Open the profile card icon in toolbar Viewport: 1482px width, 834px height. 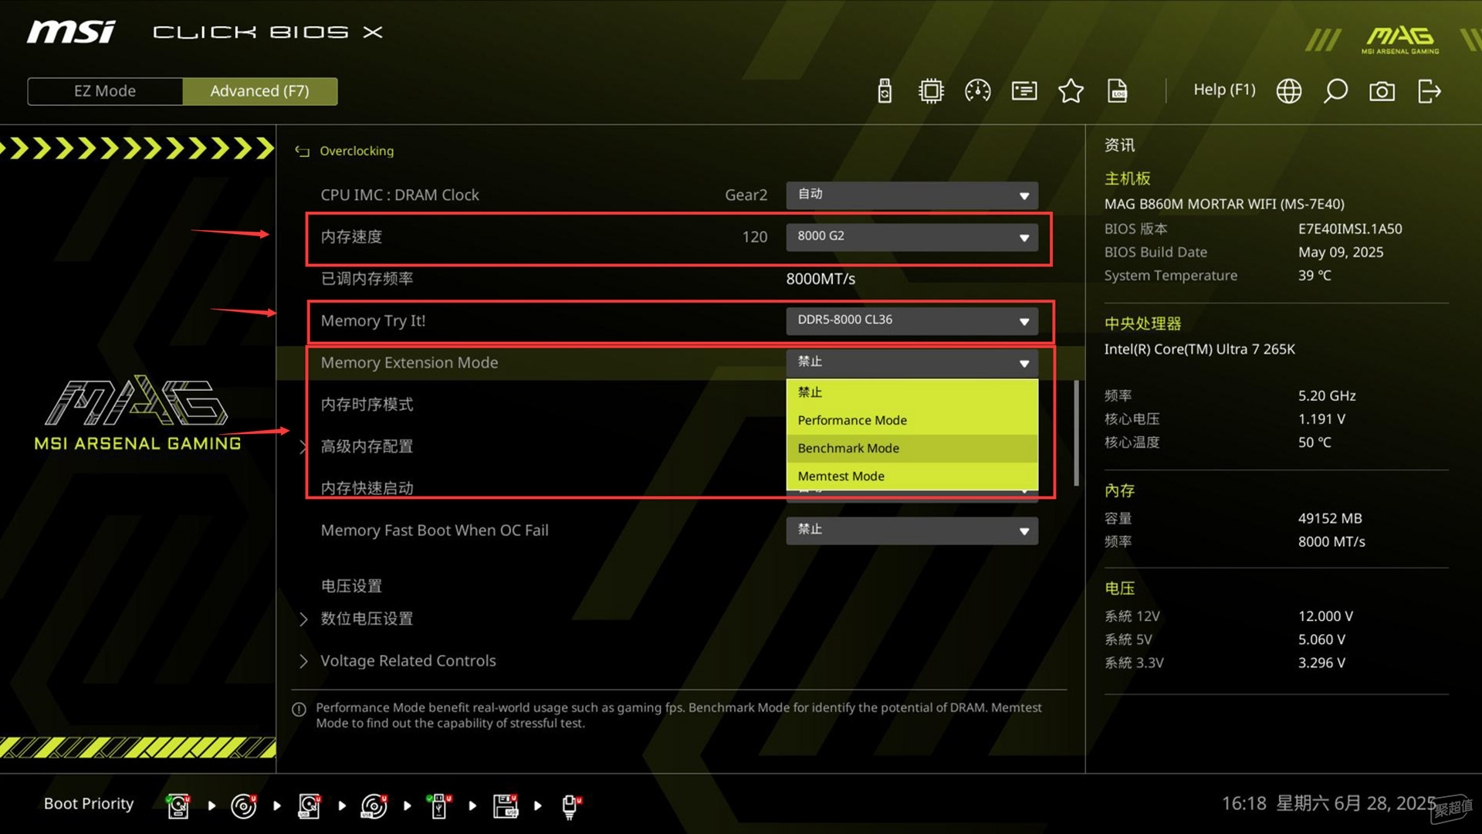(x=1024, y=91)
